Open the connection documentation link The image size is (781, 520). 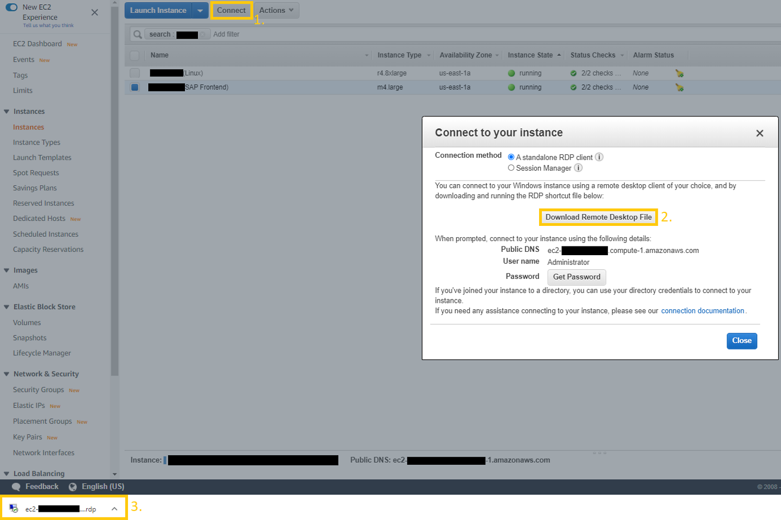pyautogui.click(x=702, y=311)
